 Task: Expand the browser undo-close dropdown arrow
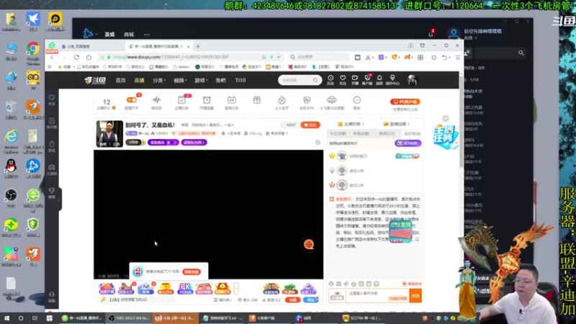pos(449,58)
